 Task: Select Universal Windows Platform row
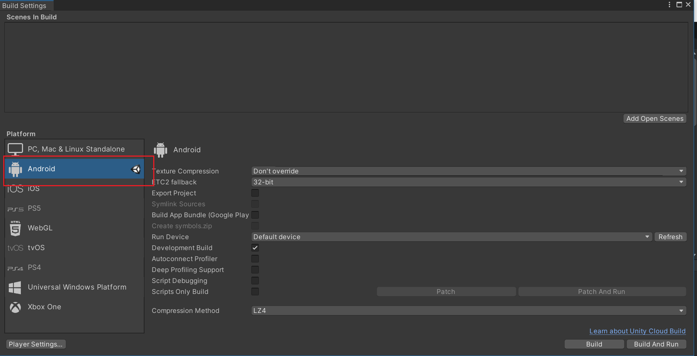(75, 287)
